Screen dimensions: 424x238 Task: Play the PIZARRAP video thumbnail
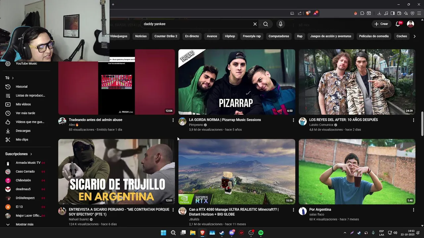pos(237,82)
